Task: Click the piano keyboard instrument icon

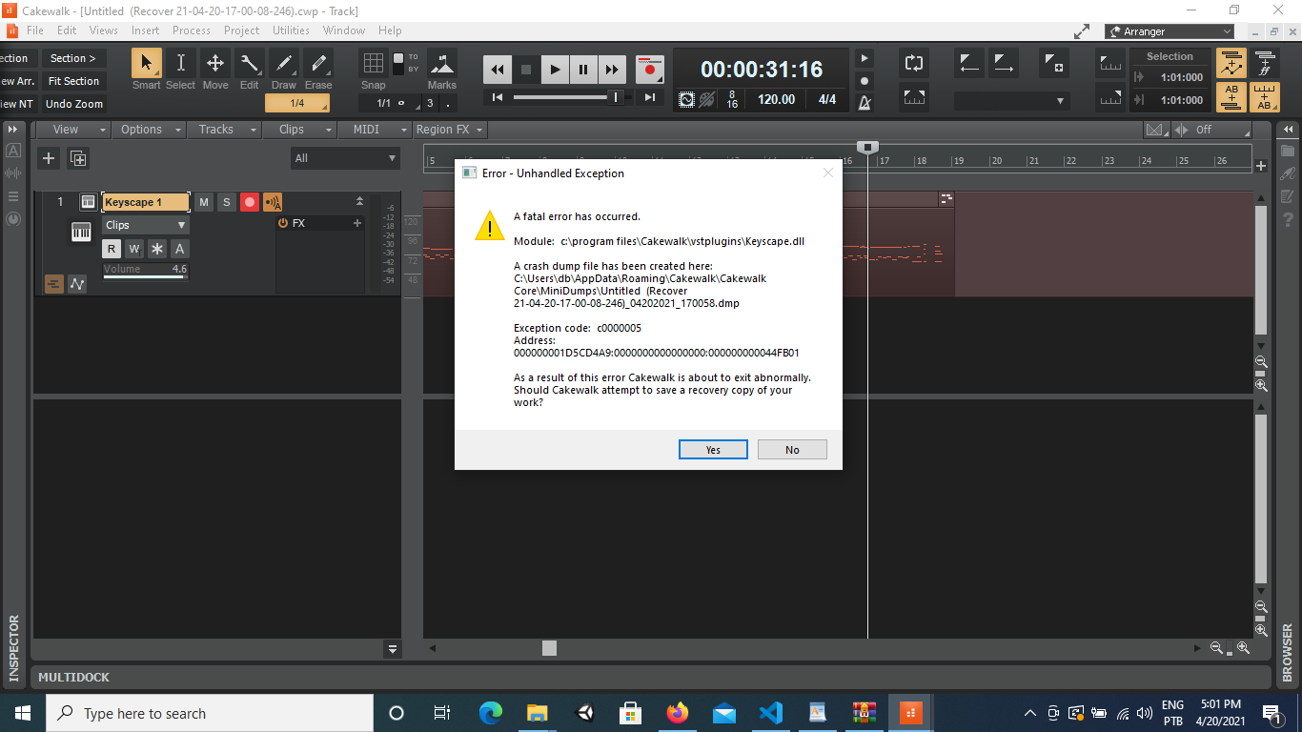Action: pyautogui.click(x=81, y=232)
